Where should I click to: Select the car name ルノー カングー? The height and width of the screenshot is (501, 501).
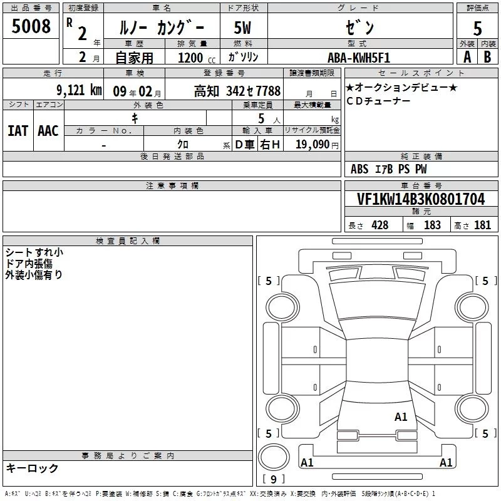[162, 28]
